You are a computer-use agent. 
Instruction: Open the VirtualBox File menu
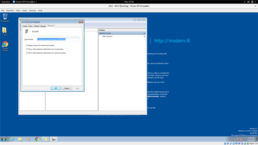(3, 11)
